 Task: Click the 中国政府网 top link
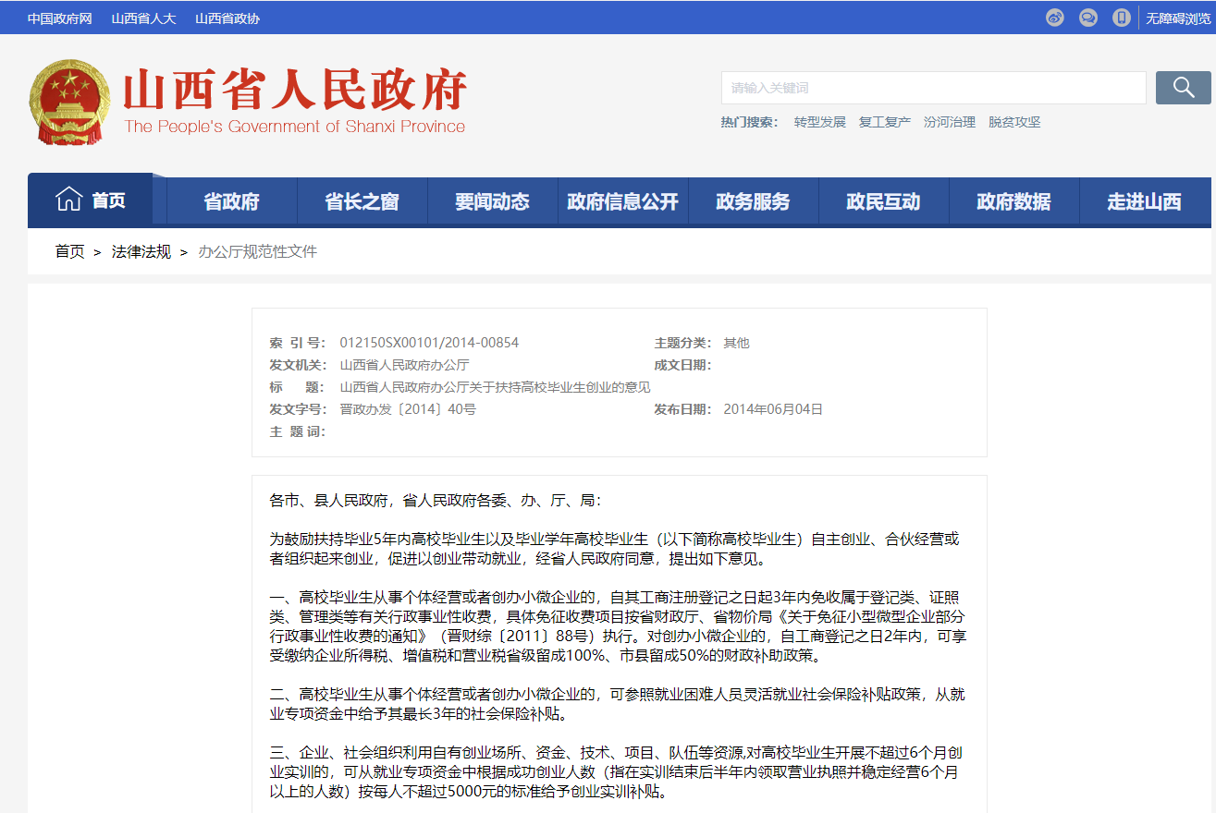[x=59, y=18]
